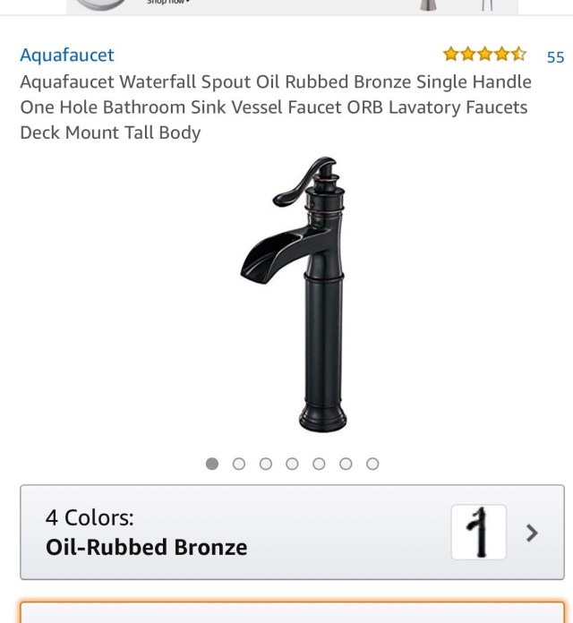Click the chevron arrow in color selector
Viewport: 573px width, 623px height.
(x=532, y=533)
